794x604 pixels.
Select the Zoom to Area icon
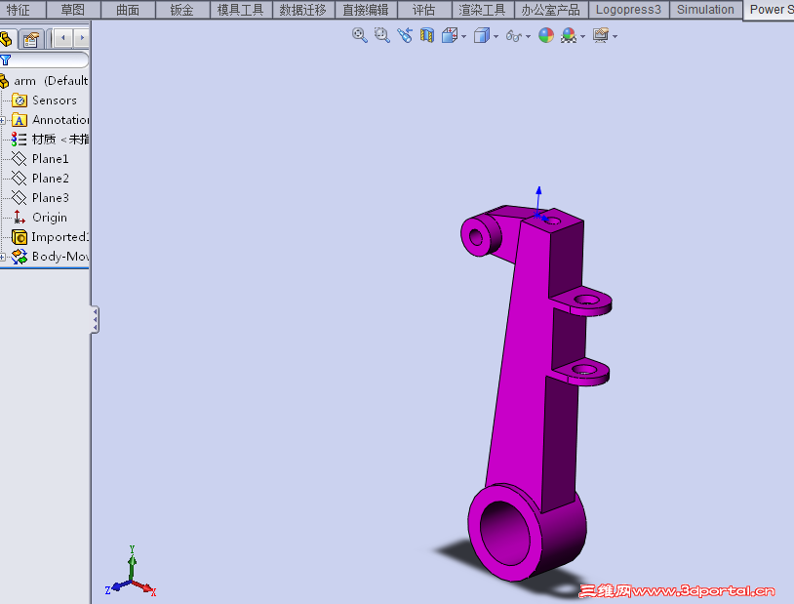pyautogui.click(x=381, y=35)
